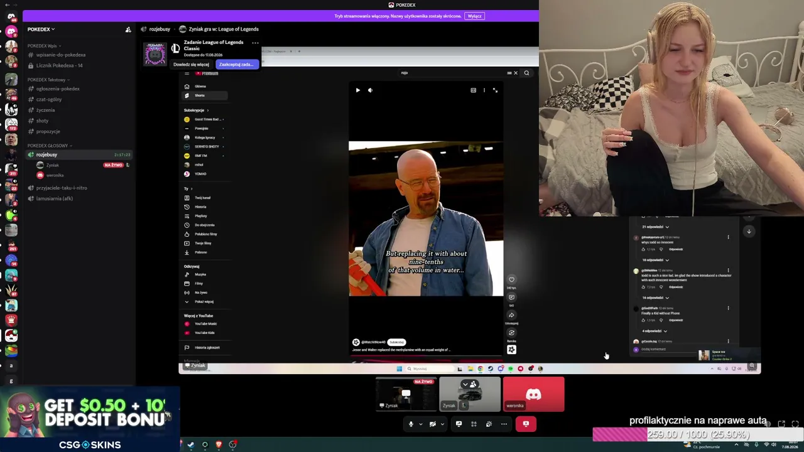Click the zoom magnifier on the stream
804x452 pixels.
pos(752,366)
